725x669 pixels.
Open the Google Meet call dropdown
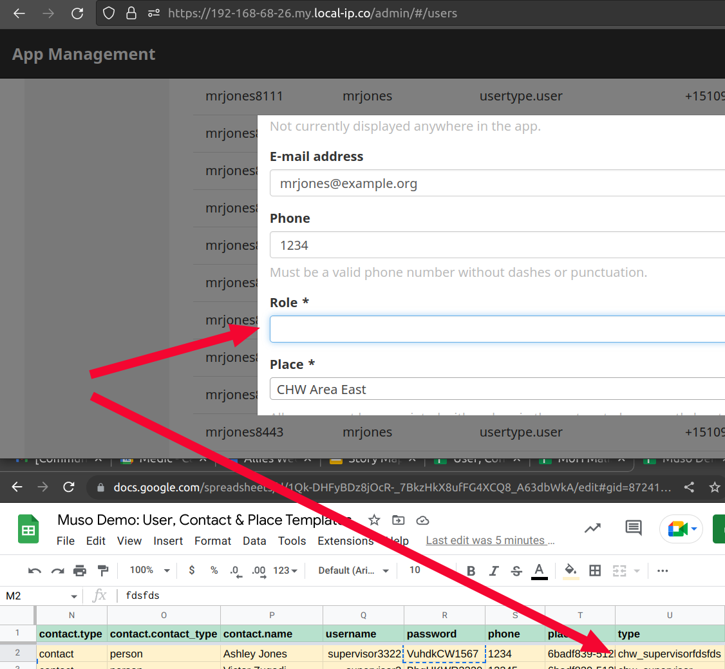(694, 529)
